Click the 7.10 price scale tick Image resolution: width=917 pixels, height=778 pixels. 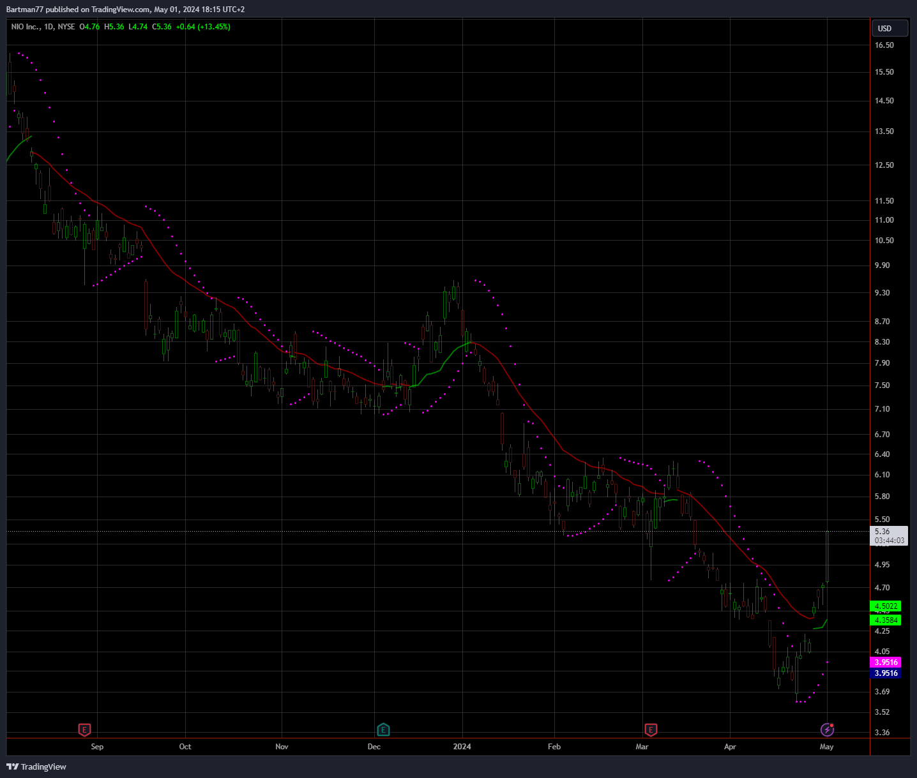point(883,409)
